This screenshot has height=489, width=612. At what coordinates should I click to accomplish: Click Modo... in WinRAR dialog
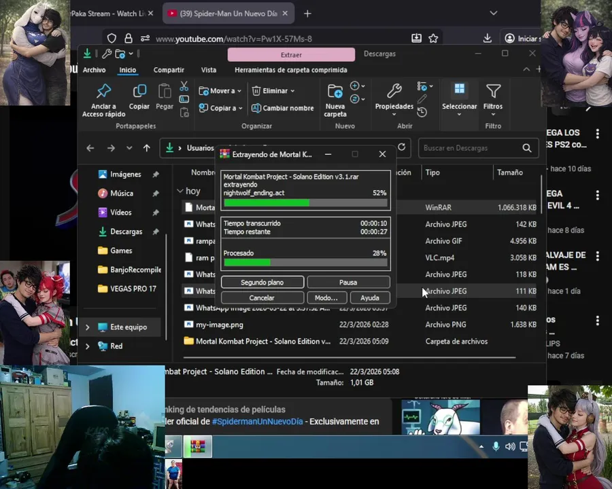(326, 298)
